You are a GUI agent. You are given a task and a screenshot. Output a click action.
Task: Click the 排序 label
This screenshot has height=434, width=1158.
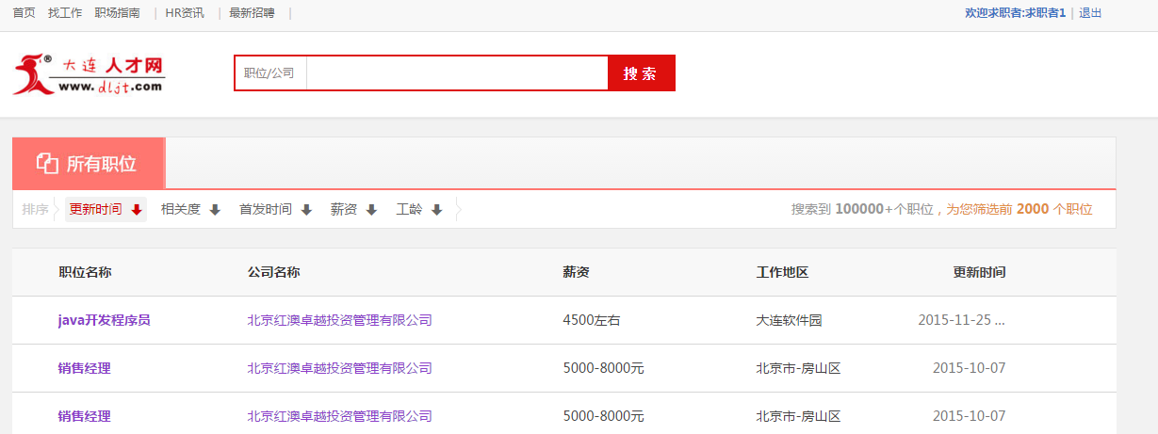(x=35, y=210)
